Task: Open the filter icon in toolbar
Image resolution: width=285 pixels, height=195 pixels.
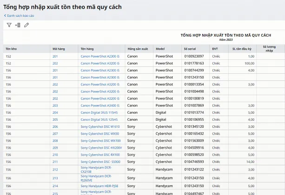Action: tap(9, 25)
